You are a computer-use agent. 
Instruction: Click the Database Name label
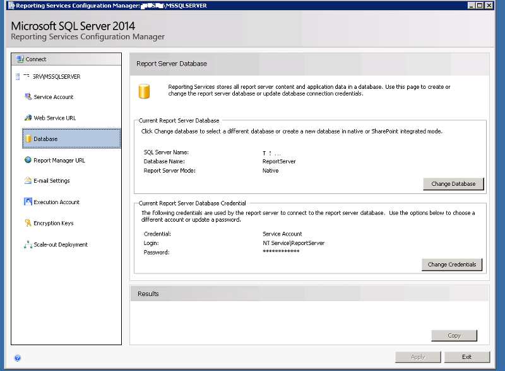pyautogui.click(x=164, y=161)
